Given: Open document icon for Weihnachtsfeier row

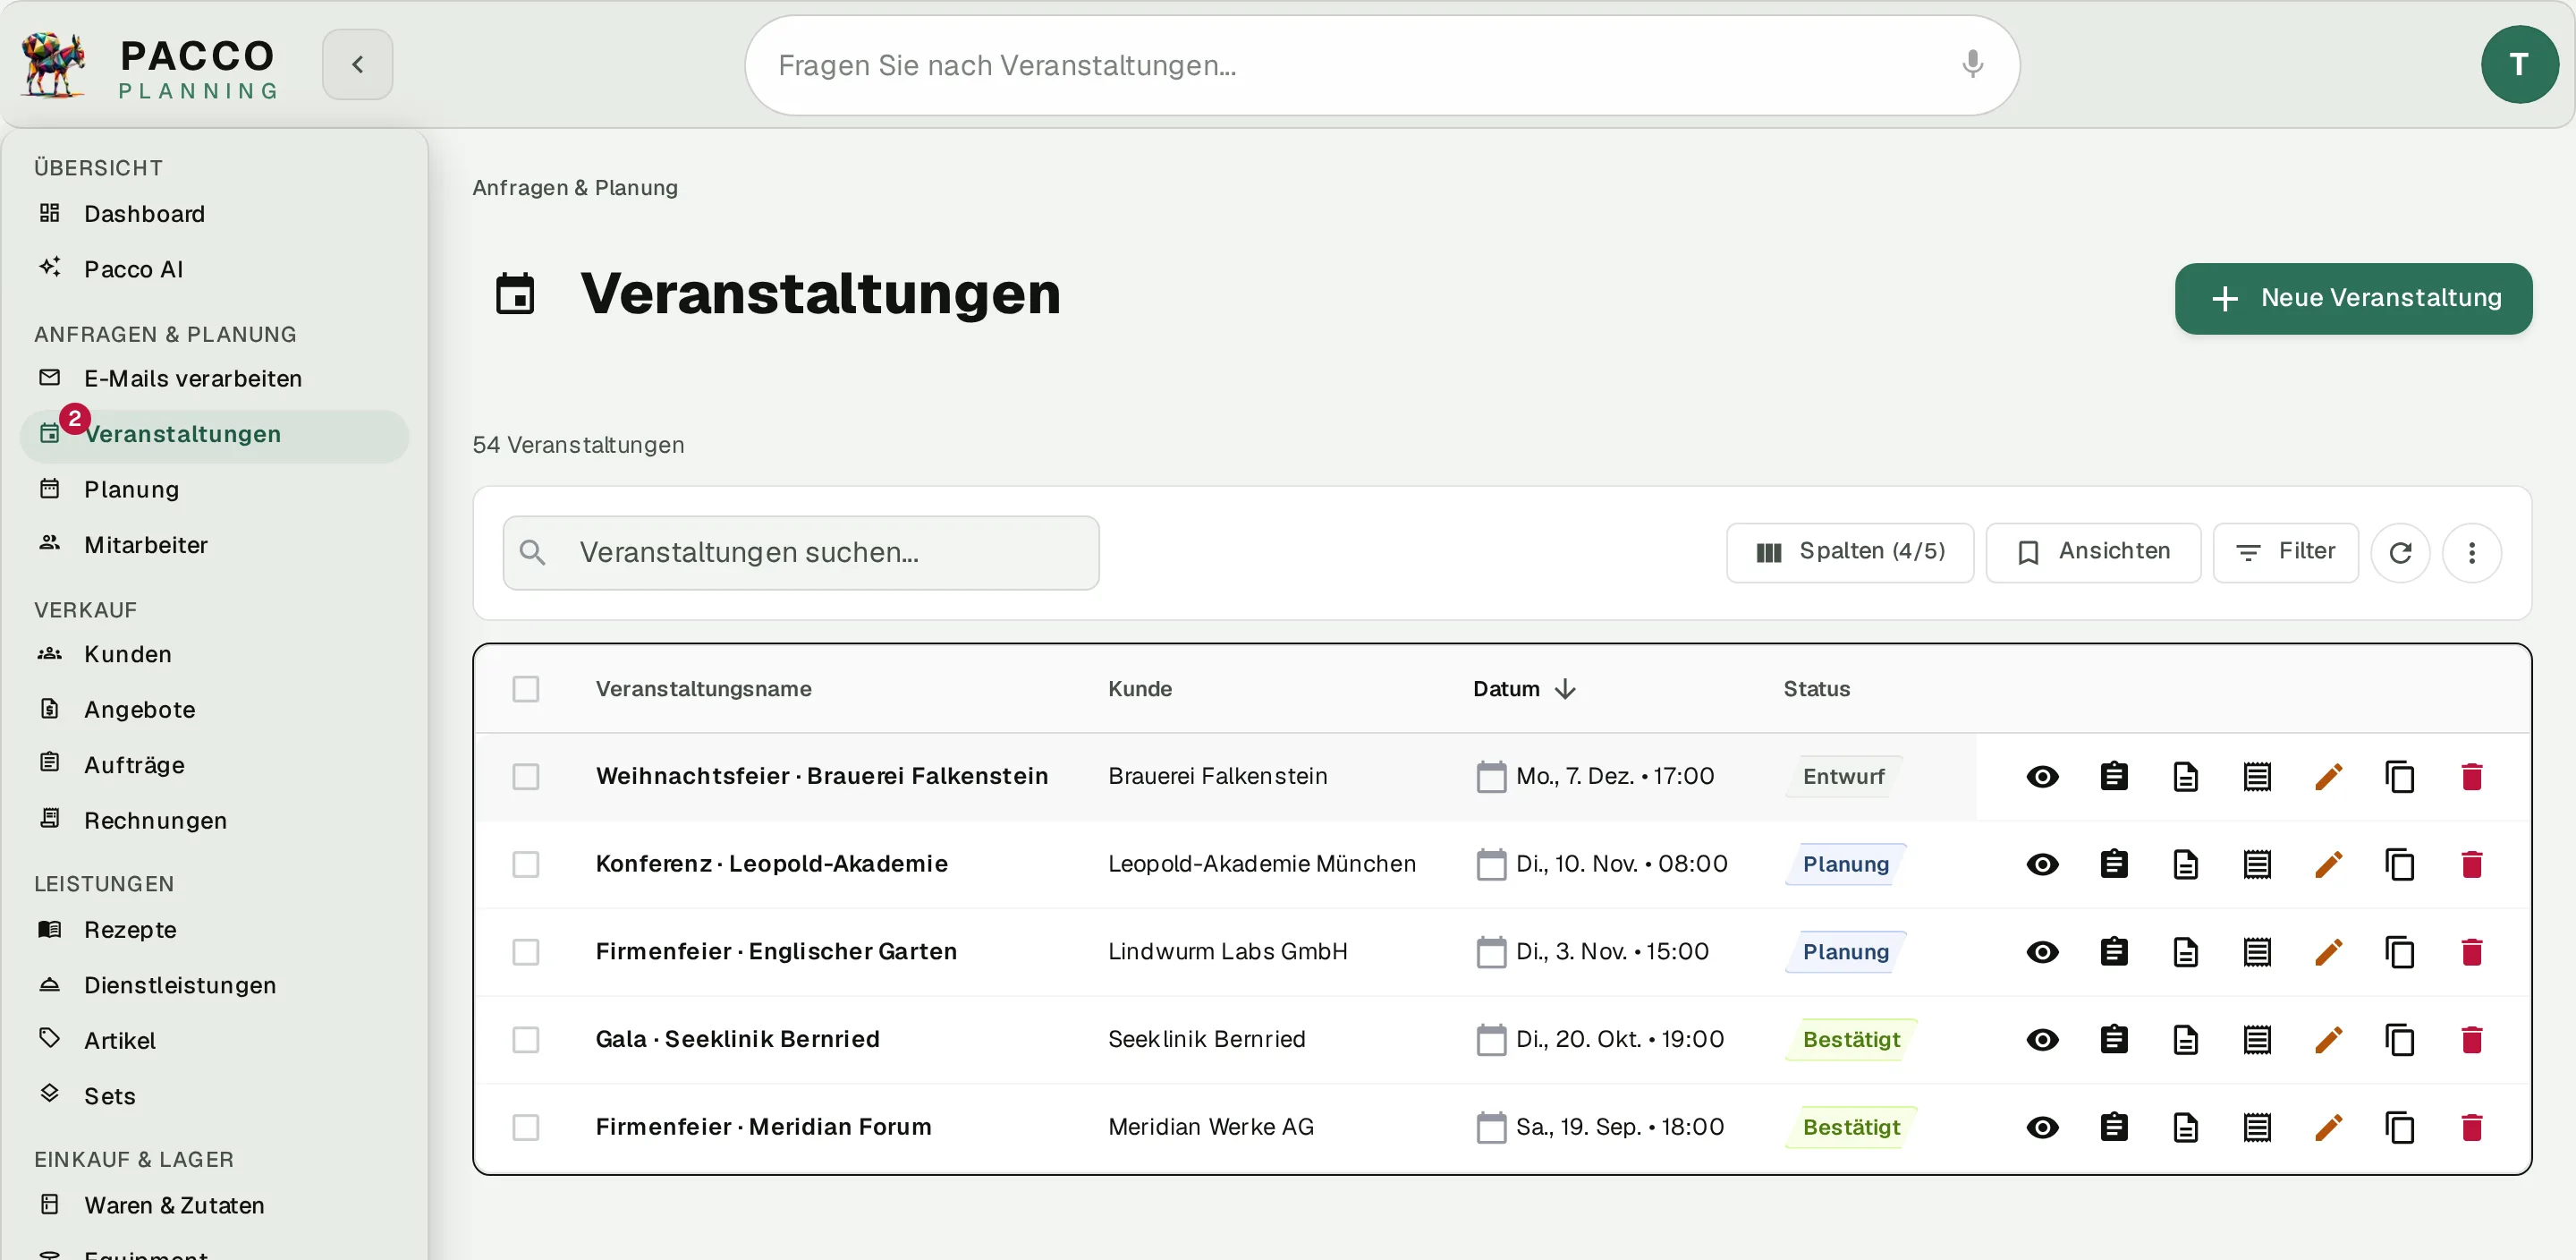Looking at the screenshot, I should pos(2185,777).
